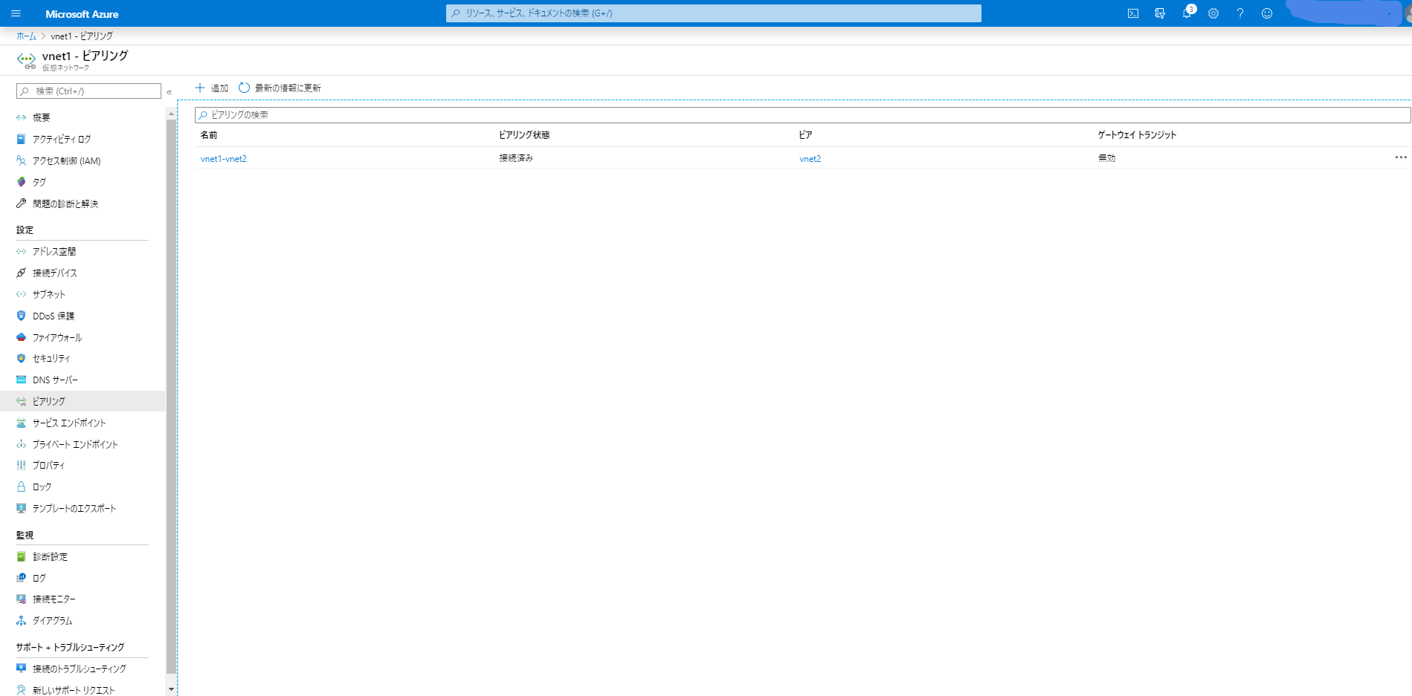Open the notifications bell
The width and height of the screenshot is (1412, 696).
coord(1187,13)
